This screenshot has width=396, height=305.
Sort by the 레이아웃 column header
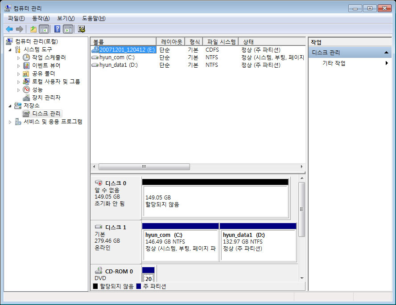pos(171,41)
